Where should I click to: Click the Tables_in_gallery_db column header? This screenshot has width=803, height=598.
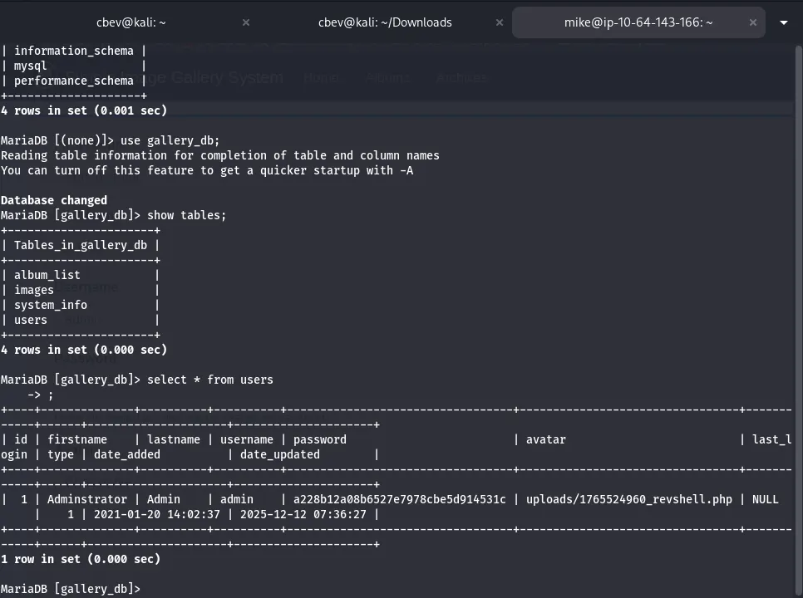tap(80, 245)
